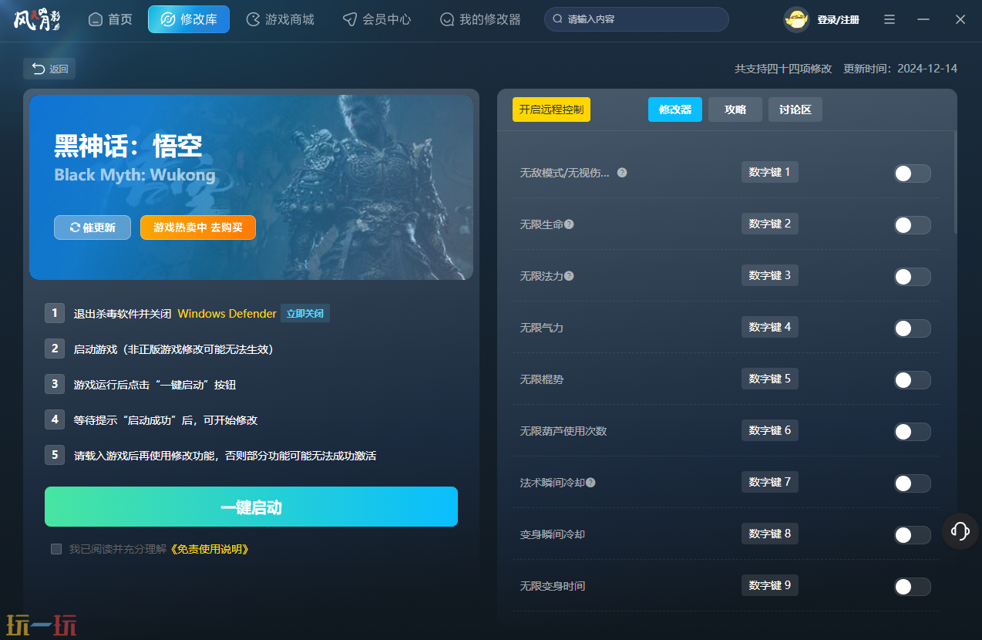The height and width of the screenshot is (640, 982).
Task: Click the 风灵月影 logo
Action: pos(36,19)
